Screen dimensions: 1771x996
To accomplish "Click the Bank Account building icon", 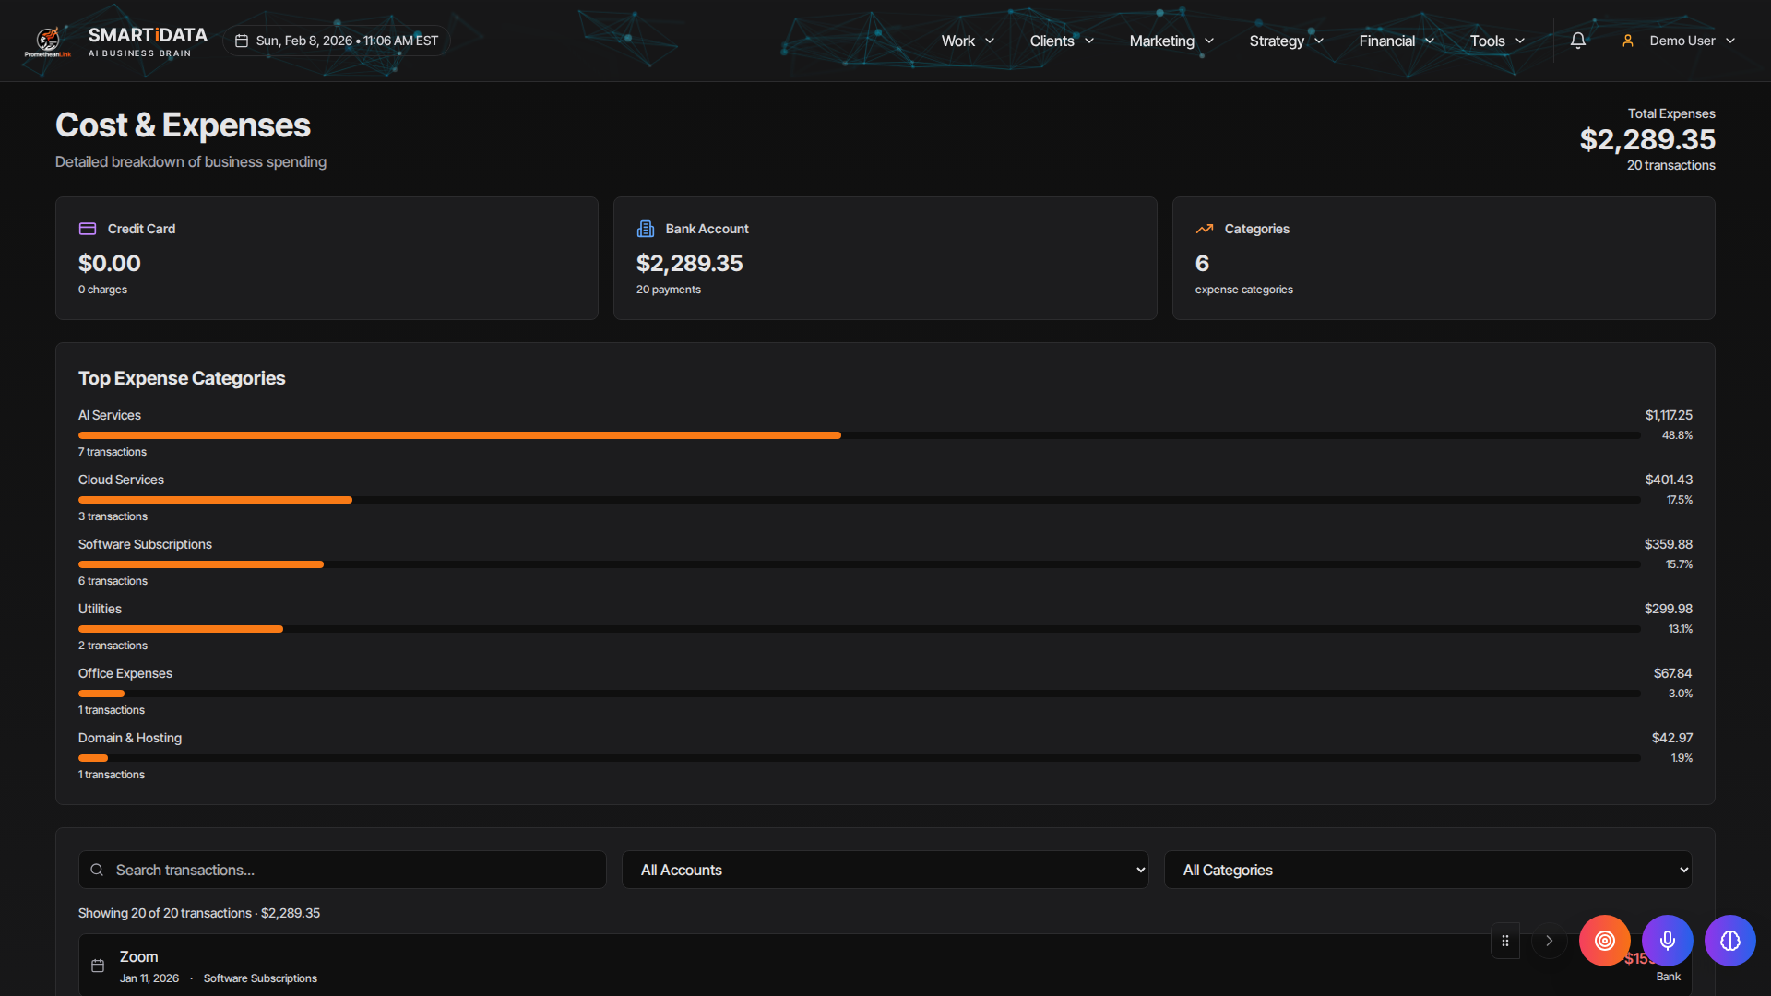I will click(646, 229).
